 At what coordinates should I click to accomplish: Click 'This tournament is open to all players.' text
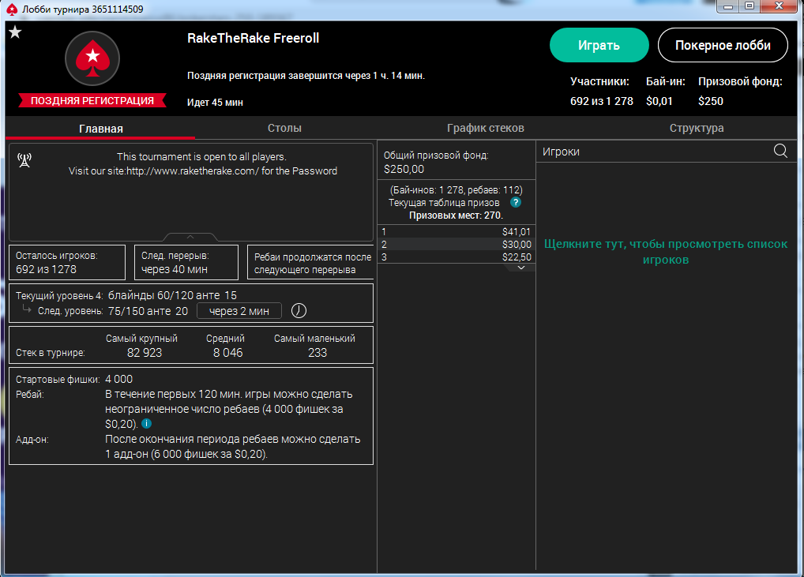tap(201, 157)
